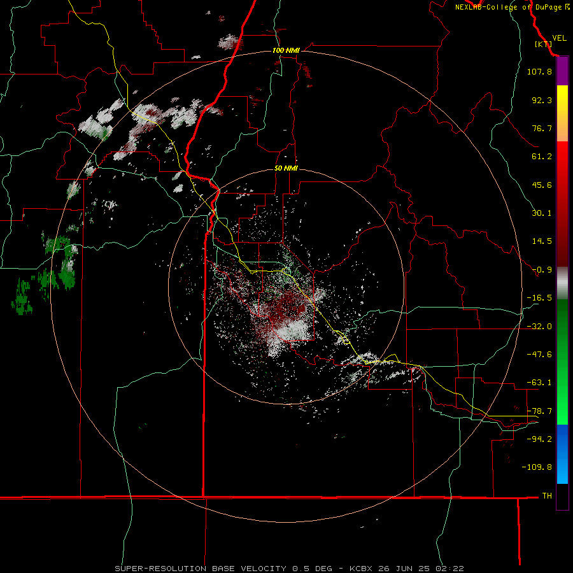The width and height of the screenshot is (573, 573).
Task: Click the -94.2 velocity legend value
Action: pos(539,439)
